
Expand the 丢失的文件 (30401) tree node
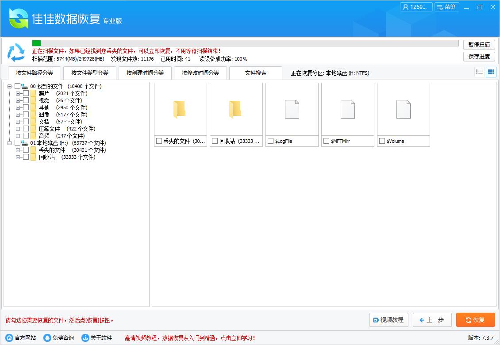click(18, 150)
